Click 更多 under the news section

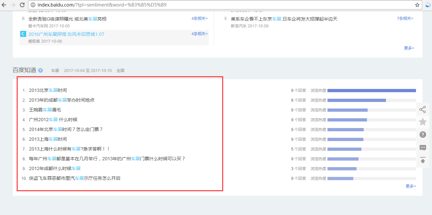409,48
